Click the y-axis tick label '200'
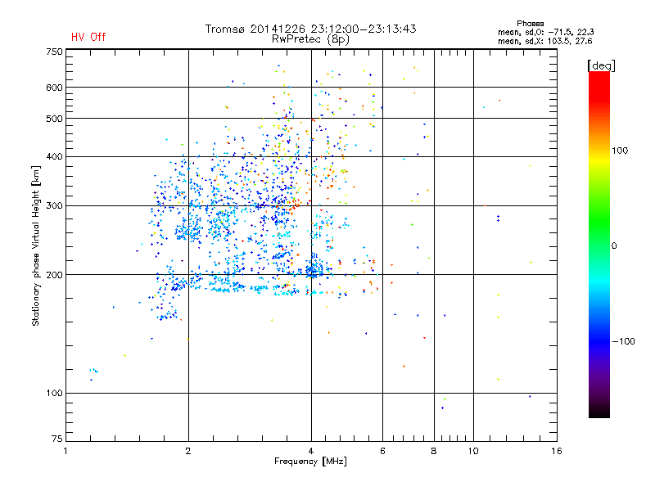The image size is (655, 491). click(54, 275)
